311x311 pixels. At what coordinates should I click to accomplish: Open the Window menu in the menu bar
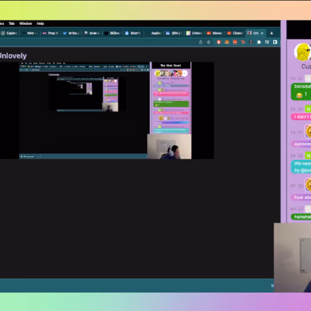tap(26, 24)
